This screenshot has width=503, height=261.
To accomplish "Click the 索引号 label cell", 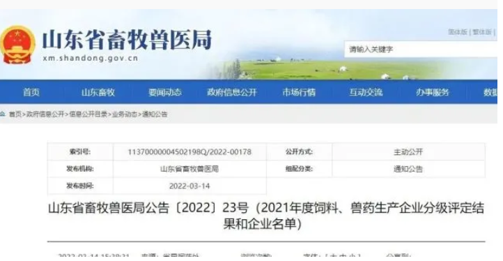I will point(80,151).
